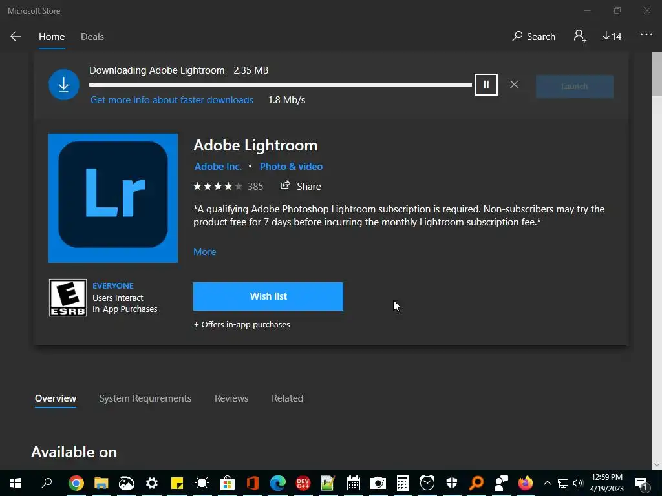The height and width of the screenshot is (496, 662).
Task: Open Sticky Notes from taskbar
Action: 177,483
